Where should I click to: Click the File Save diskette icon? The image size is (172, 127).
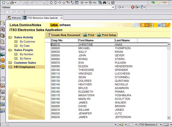pos(8,2)
